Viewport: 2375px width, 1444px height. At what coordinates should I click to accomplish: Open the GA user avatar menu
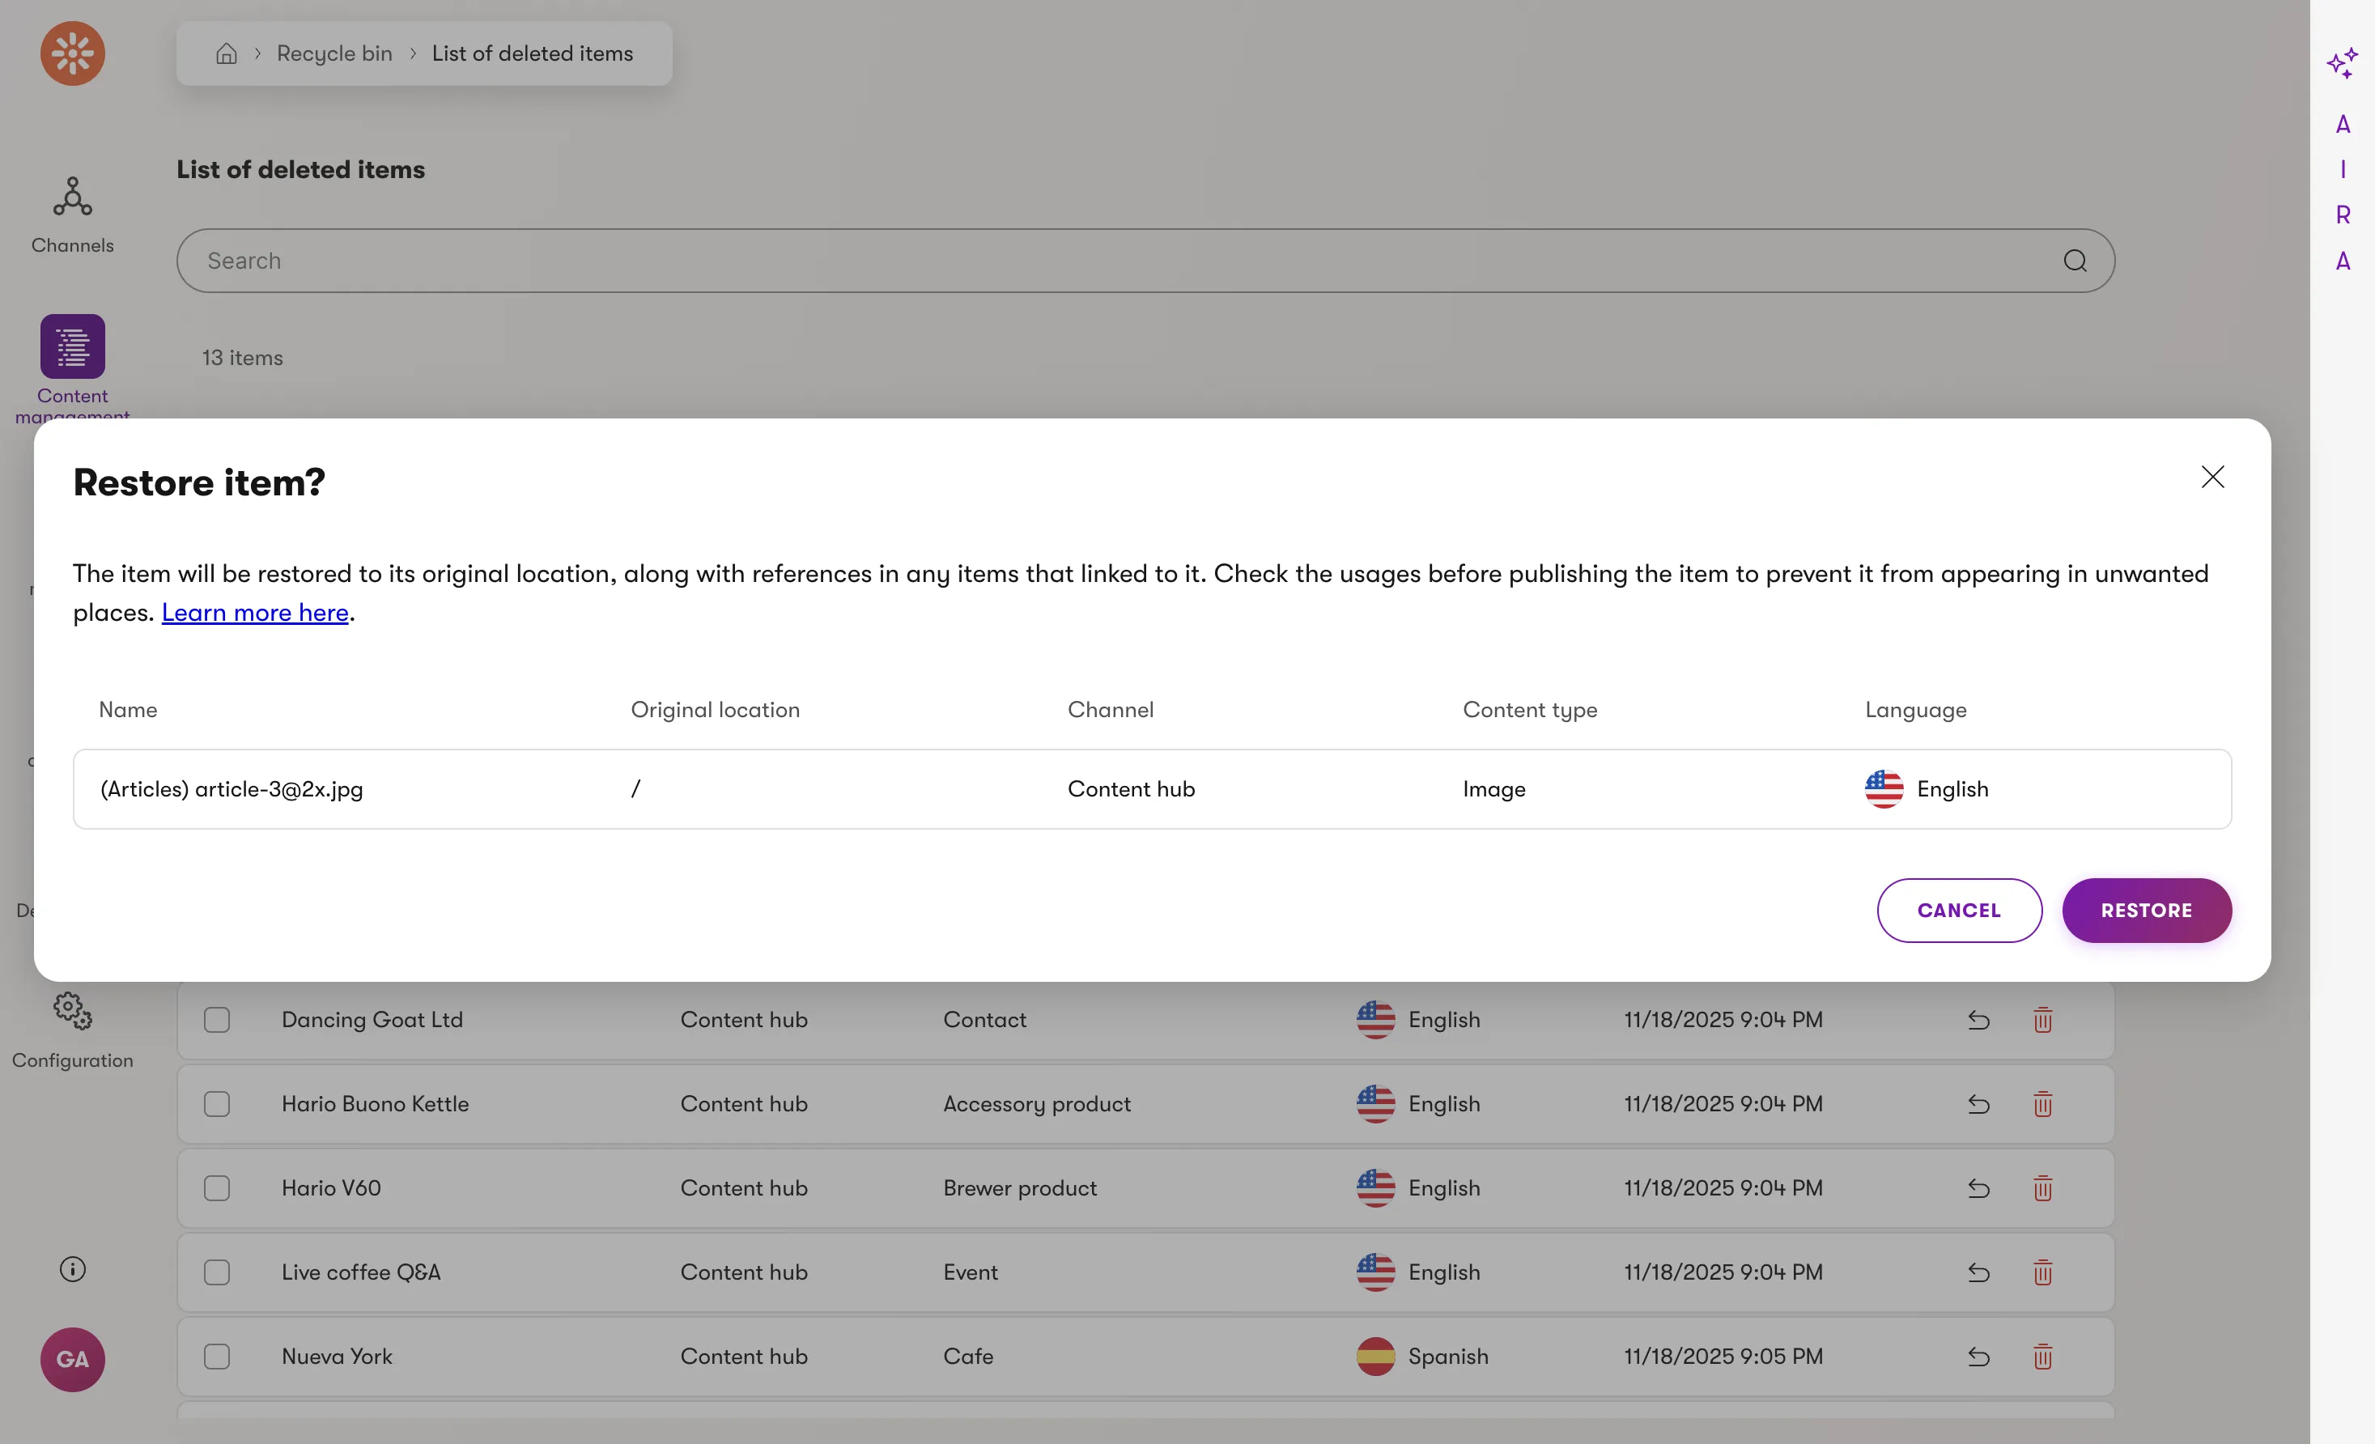(72, 1358)
